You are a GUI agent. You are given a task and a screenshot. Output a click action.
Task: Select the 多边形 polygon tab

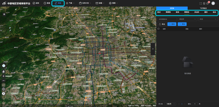pyautogui.click(x=197, y=12)
